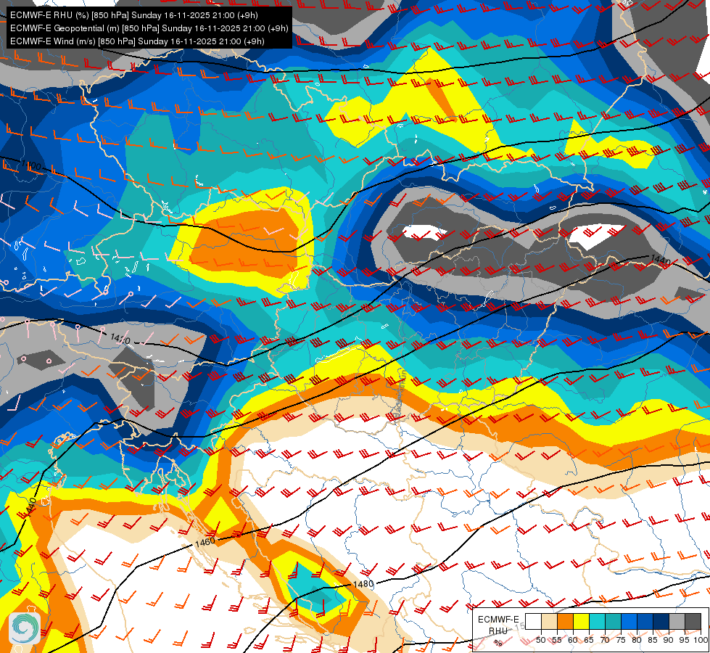Click the teal legend swatch for 70-75%
The height and width of the screenshot is (653, 710).
coord(613,621)
